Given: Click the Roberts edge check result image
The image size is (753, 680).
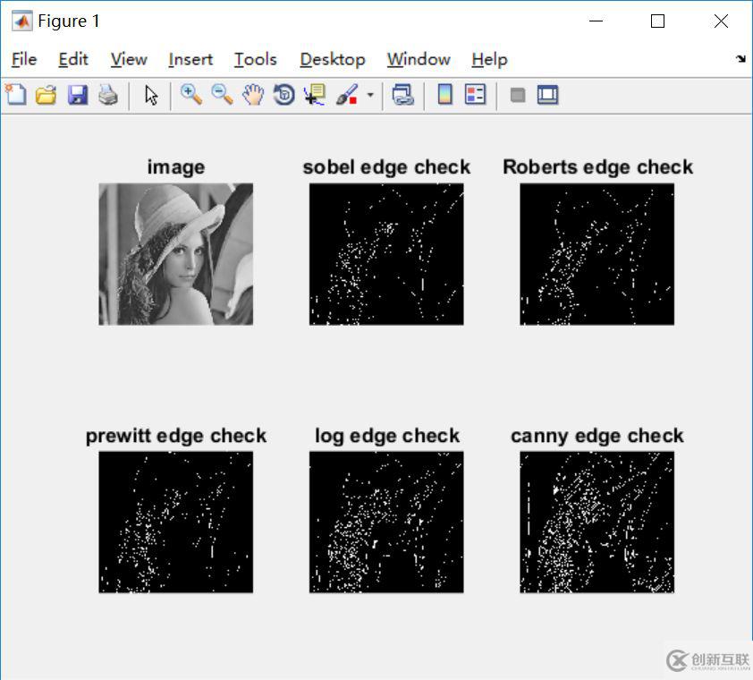Looking at the screenshot, I should click(x=596, y=254).
